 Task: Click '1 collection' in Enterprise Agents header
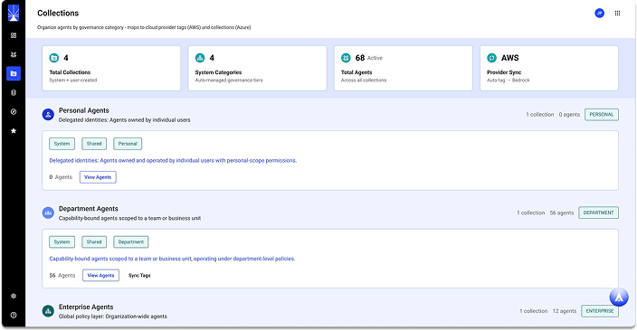click(534, 311)
